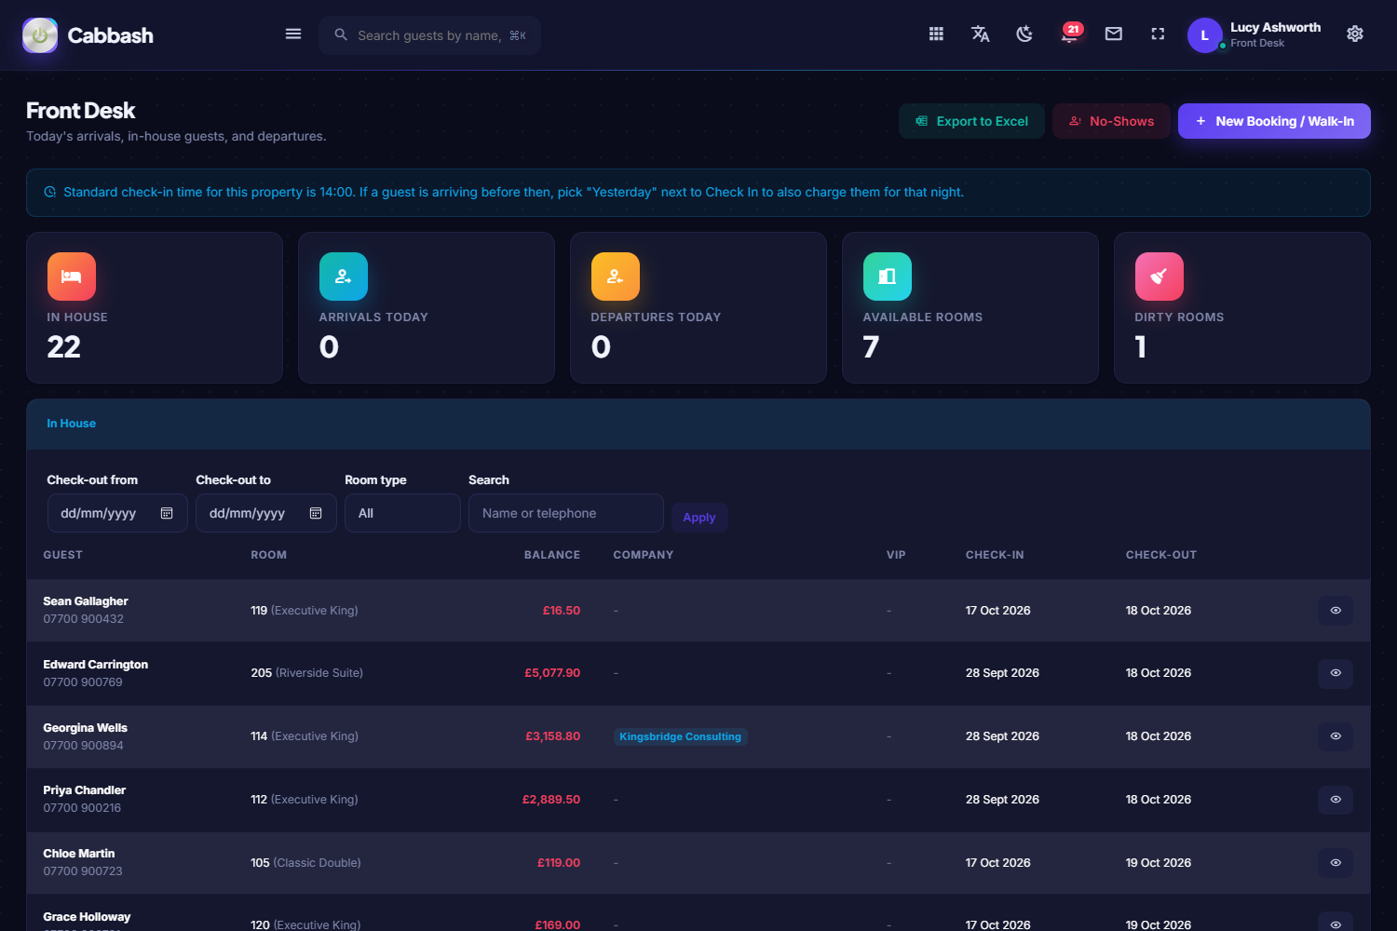View Georgina Wells' booking details
The height and width of the screenshot is (931, 1397).
point(1336,736)
